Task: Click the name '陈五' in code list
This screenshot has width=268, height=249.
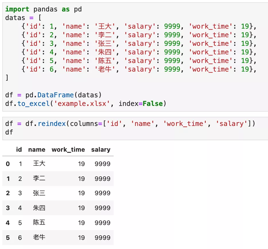Action: 105,61
